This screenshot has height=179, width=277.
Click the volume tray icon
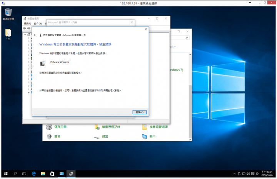pos(248,174)
